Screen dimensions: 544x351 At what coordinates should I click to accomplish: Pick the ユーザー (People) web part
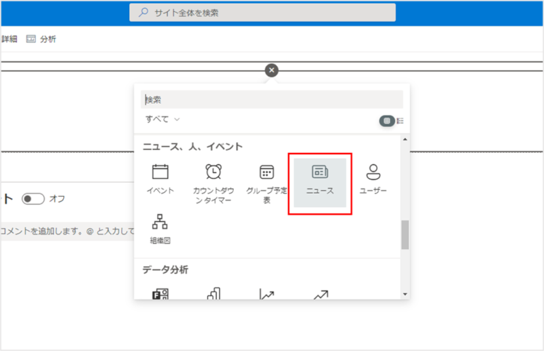click(x=373, y=179)
